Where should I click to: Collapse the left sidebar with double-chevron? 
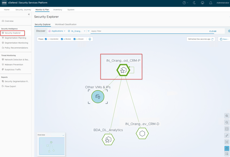click(x=29, y=15)
